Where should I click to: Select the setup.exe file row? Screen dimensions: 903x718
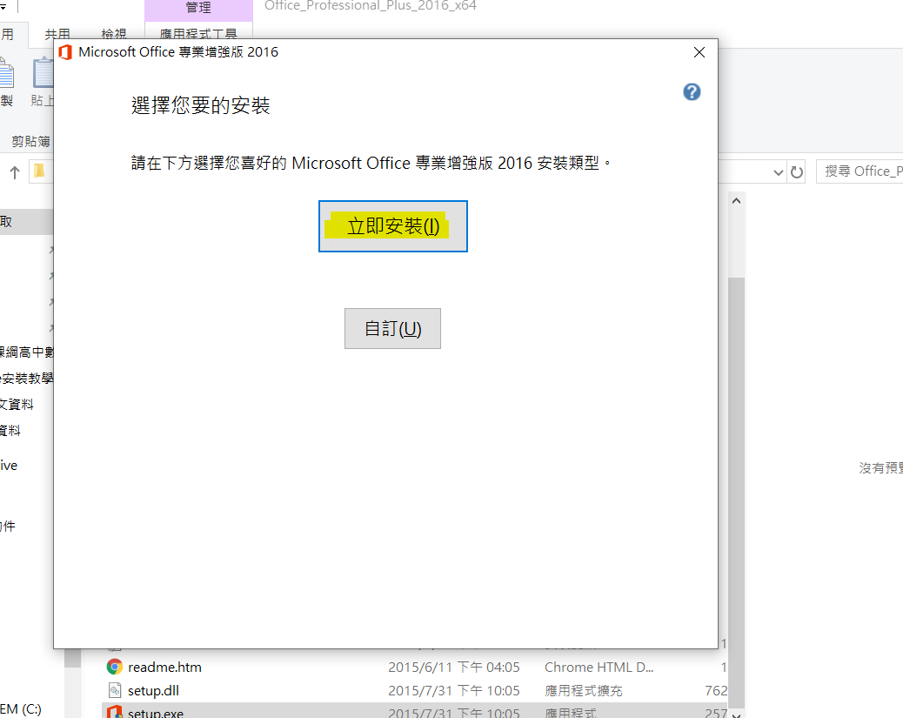tap(415, 712)
